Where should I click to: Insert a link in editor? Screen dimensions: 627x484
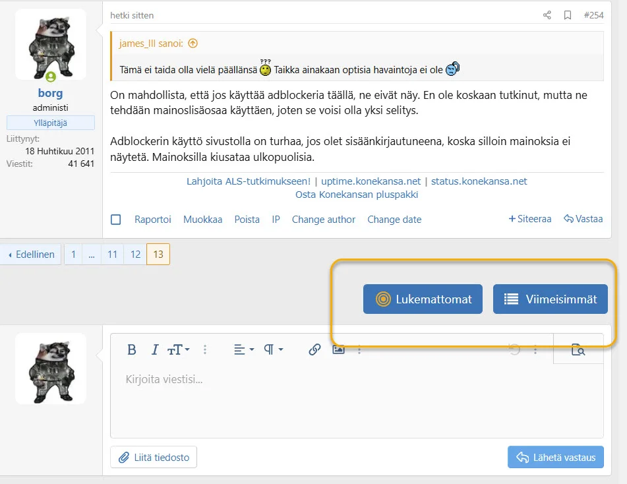(314, 349)
